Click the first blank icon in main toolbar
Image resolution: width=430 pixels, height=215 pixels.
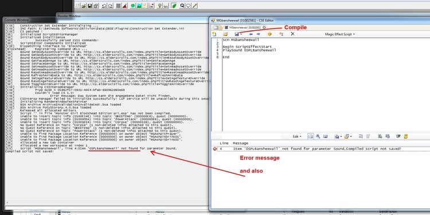77,6
